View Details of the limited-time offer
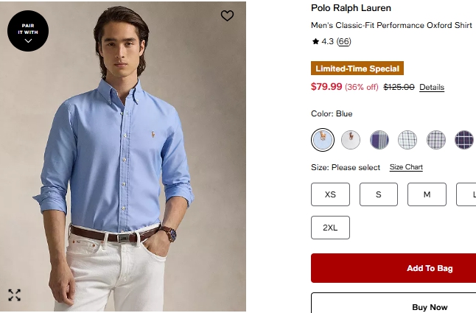The image size is (476, 313). tap(432, 88)
